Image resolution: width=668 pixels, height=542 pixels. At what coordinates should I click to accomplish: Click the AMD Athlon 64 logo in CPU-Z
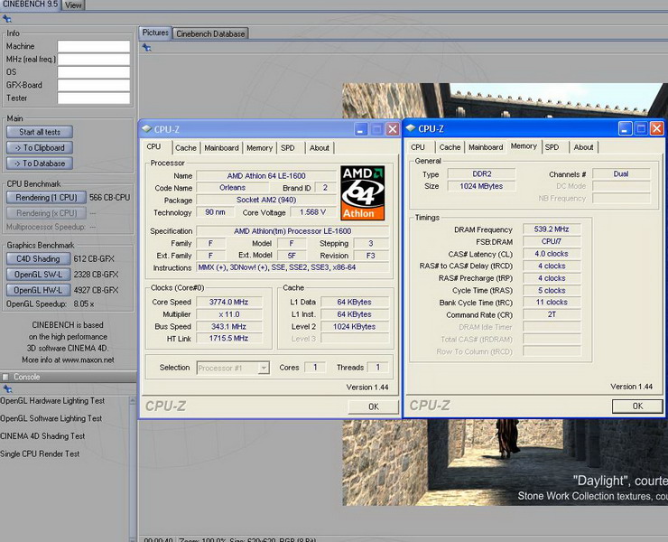(363, 192)
